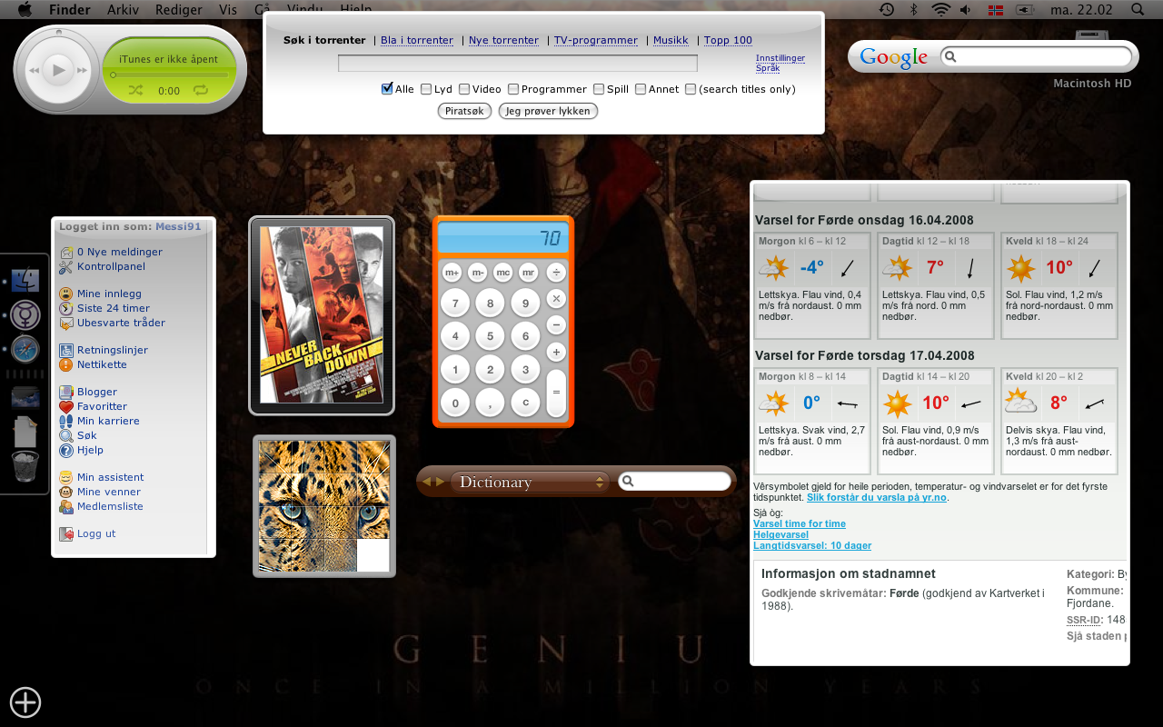This screenshot has width=1163, height=727.
Task: Launch Safari from the dock
Action: [x=25, y=349]
